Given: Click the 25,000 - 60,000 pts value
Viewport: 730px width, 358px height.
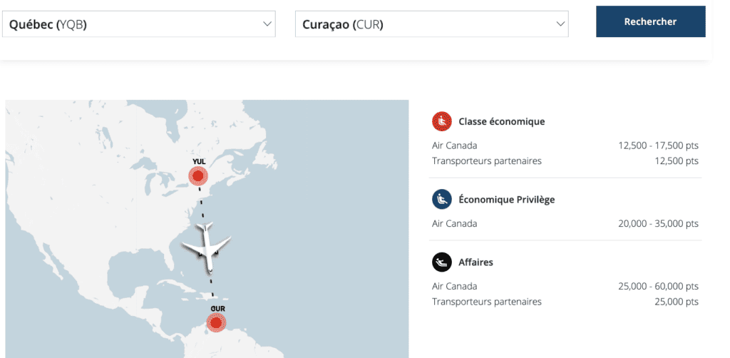Looking at the screenshot, I should pos(658,286).
